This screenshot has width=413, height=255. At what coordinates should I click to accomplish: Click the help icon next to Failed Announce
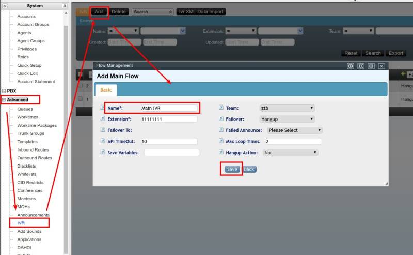(x=221, y=130)
